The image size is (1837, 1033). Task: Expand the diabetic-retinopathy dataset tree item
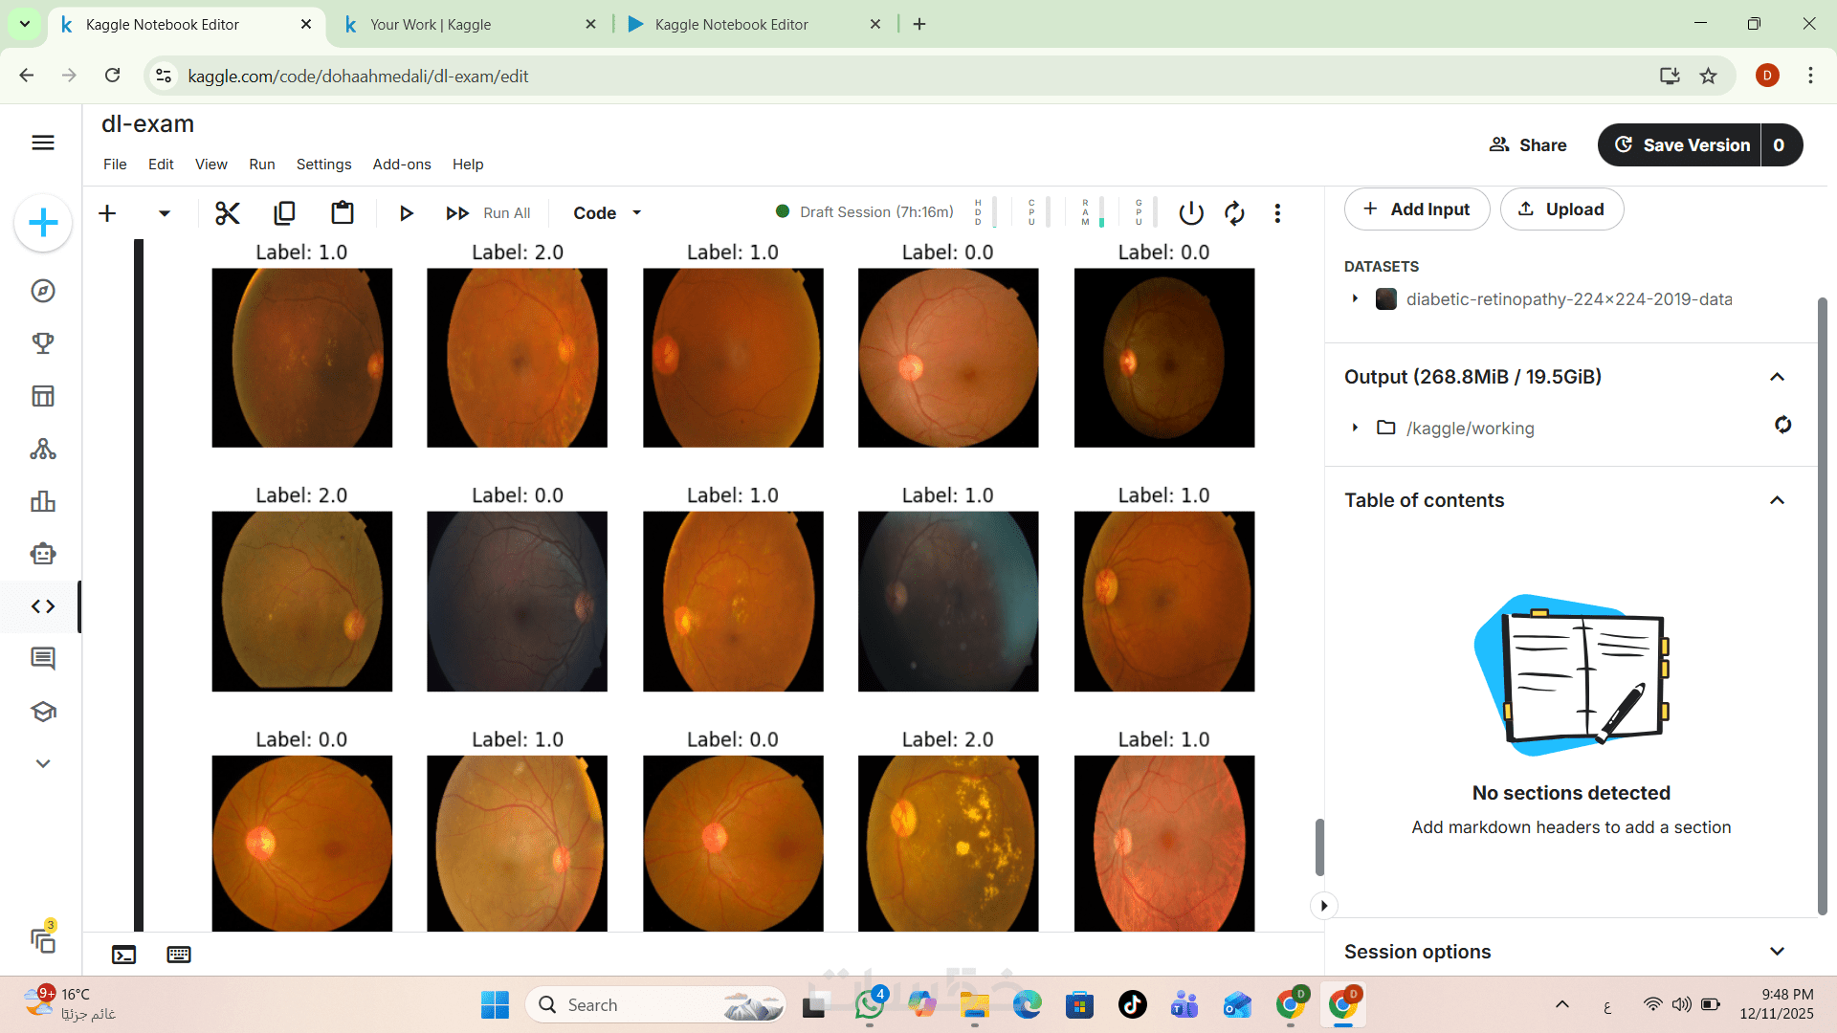(x=1355, y=298)
